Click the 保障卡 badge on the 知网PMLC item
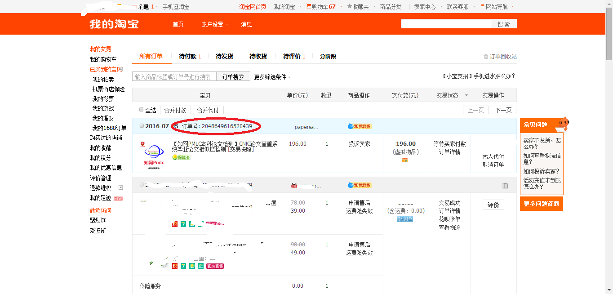 coord(181,157)
